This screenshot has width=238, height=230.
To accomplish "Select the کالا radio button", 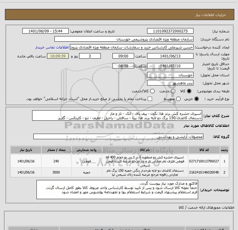I will [x=189, y=91].
